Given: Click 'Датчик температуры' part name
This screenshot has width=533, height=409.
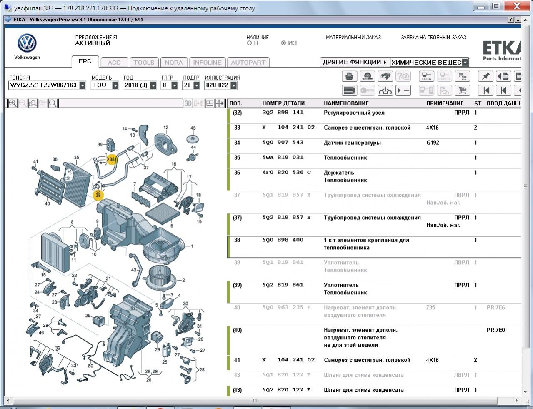Looking at the screenshot, I should (352, 143).
